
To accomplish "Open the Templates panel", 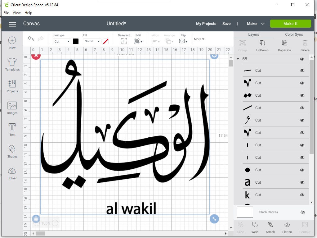I will [x=12, y=64].
